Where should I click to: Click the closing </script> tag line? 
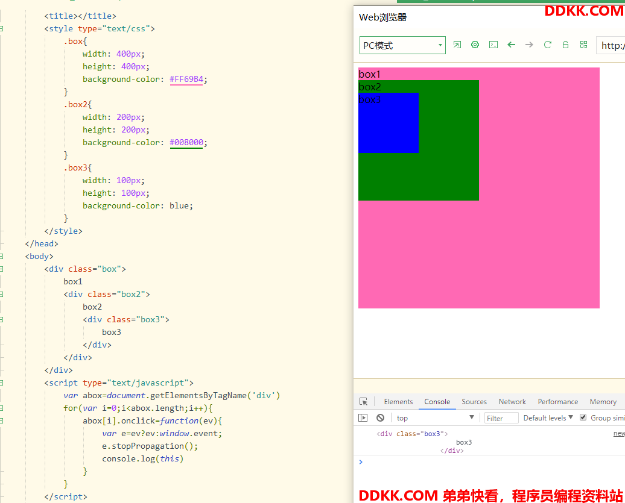click(x=66, y=496)
